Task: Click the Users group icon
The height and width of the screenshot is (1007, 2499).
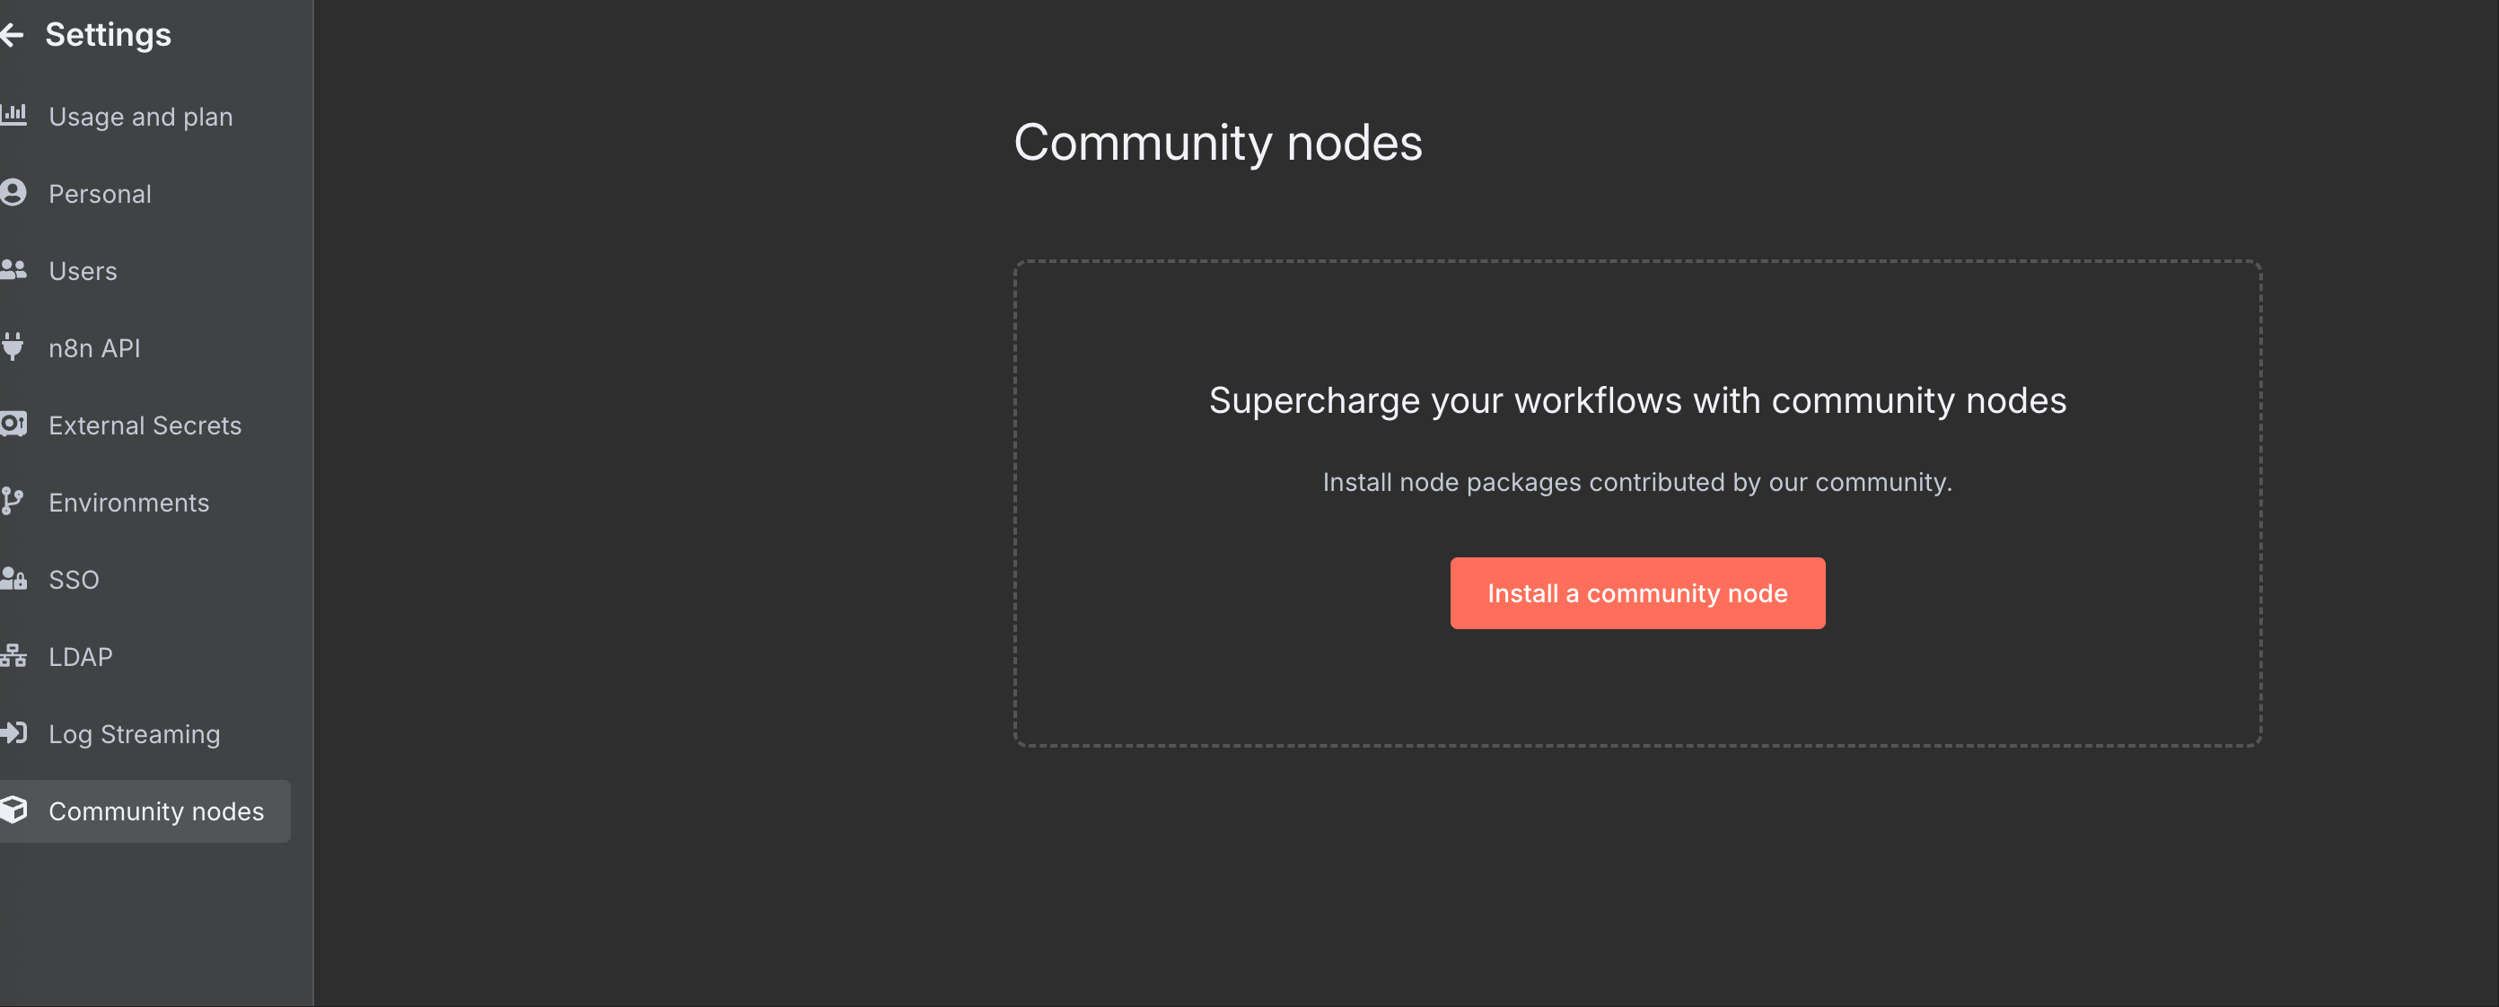Action: (13, 269)
